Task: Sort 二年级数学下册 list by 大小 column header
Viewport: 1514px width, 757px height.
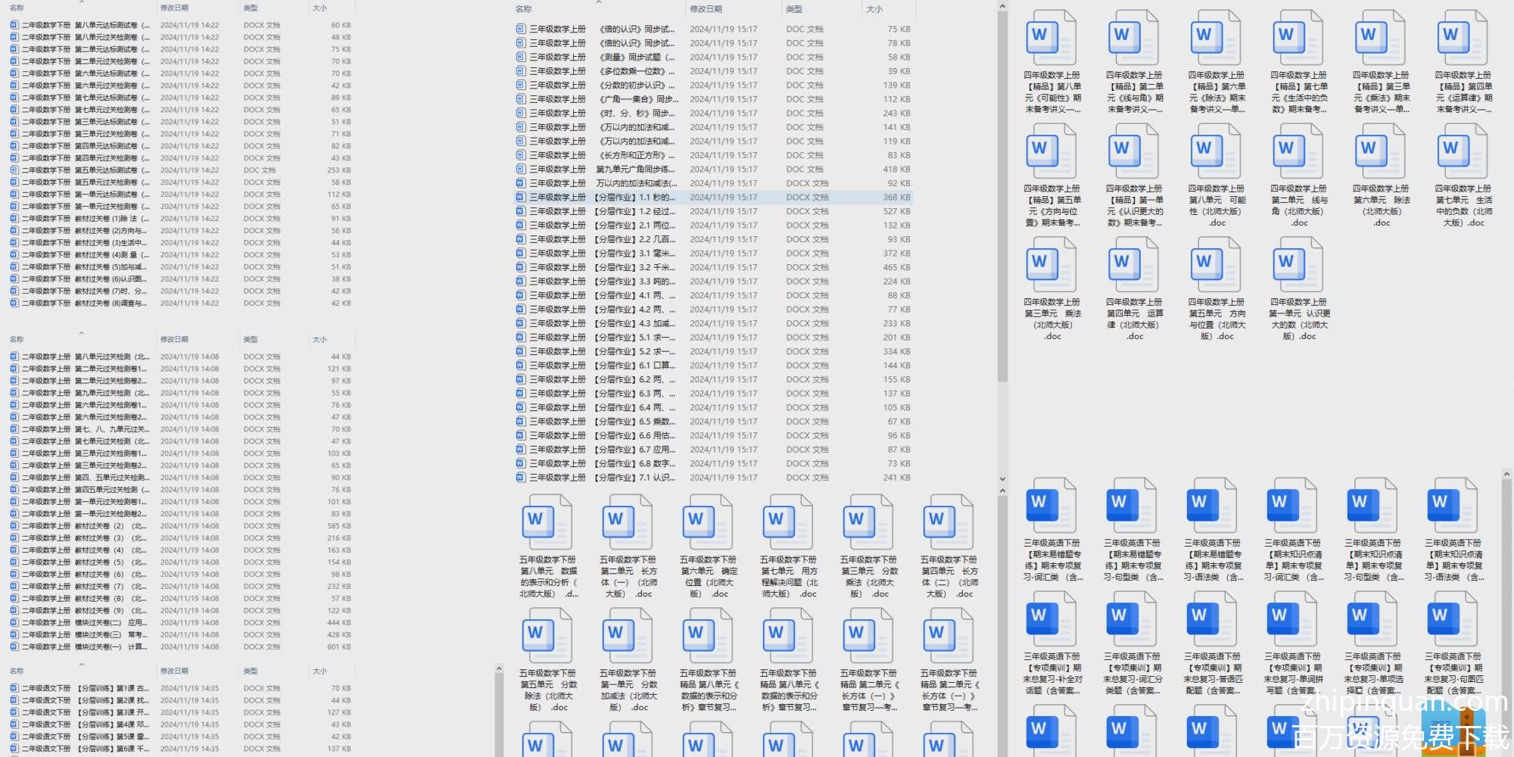Action: pyautogui.click(x=319, y=8)
